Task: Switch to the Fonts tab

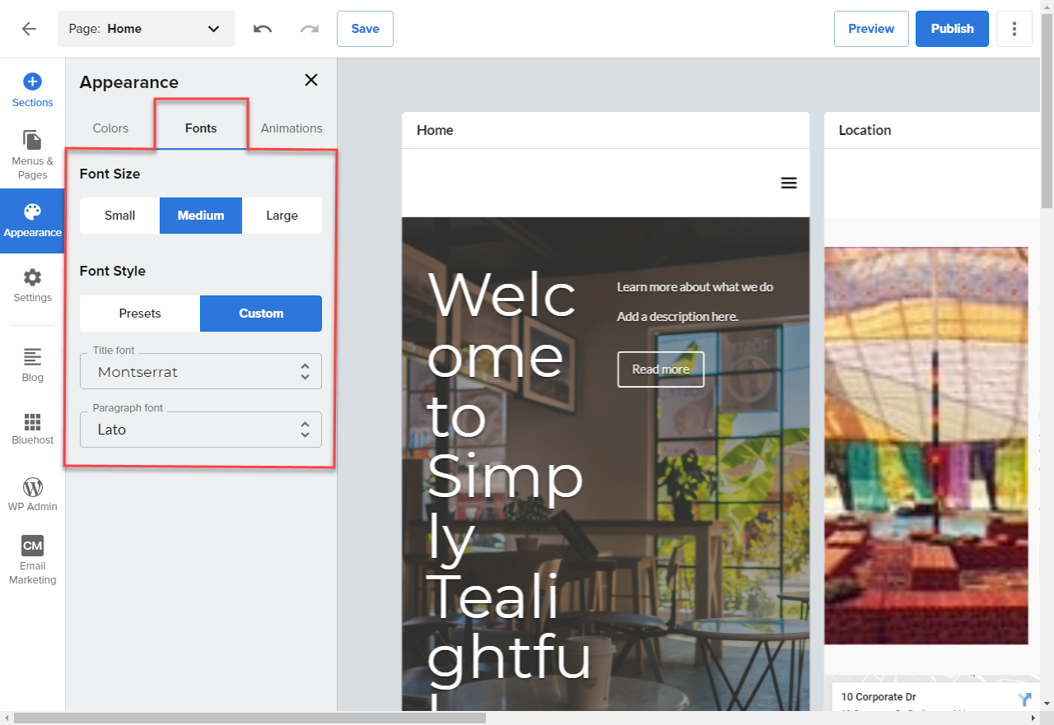Action: click(x=201, y=128)
